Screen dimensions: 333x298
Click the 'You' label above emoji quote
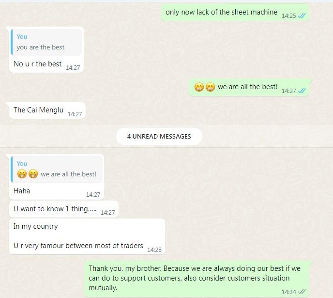[x=22, y=163]
